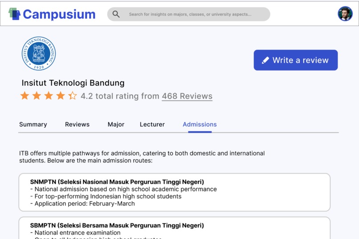Switch to the Reviews tab
Screen dimensions: 359x239
77,125
